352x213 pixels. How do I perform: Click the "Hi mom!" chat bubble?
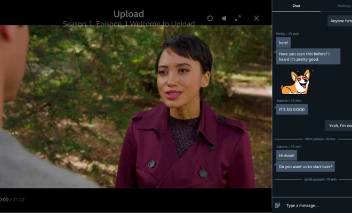286,155
